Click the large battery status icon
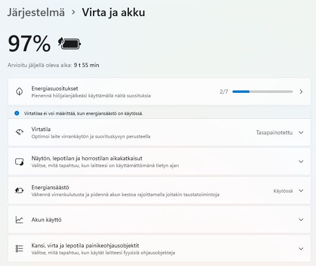 point(70,43)
